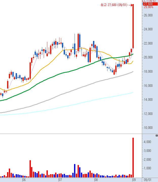Click the 1,000 volume axis label
158x182 pixels.
click(x=147, y=168)
